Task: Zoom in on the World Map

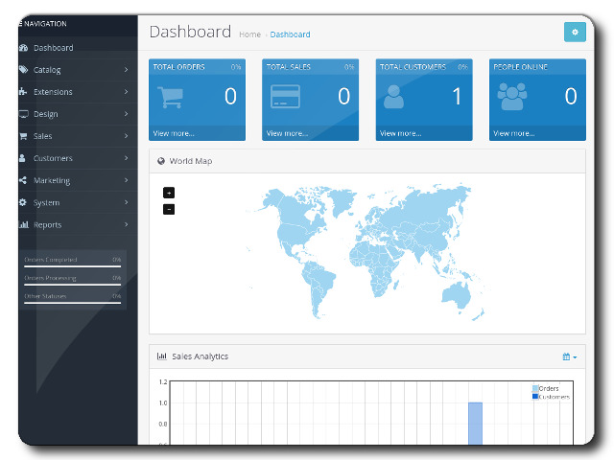Action: click(x=169, y=193)
